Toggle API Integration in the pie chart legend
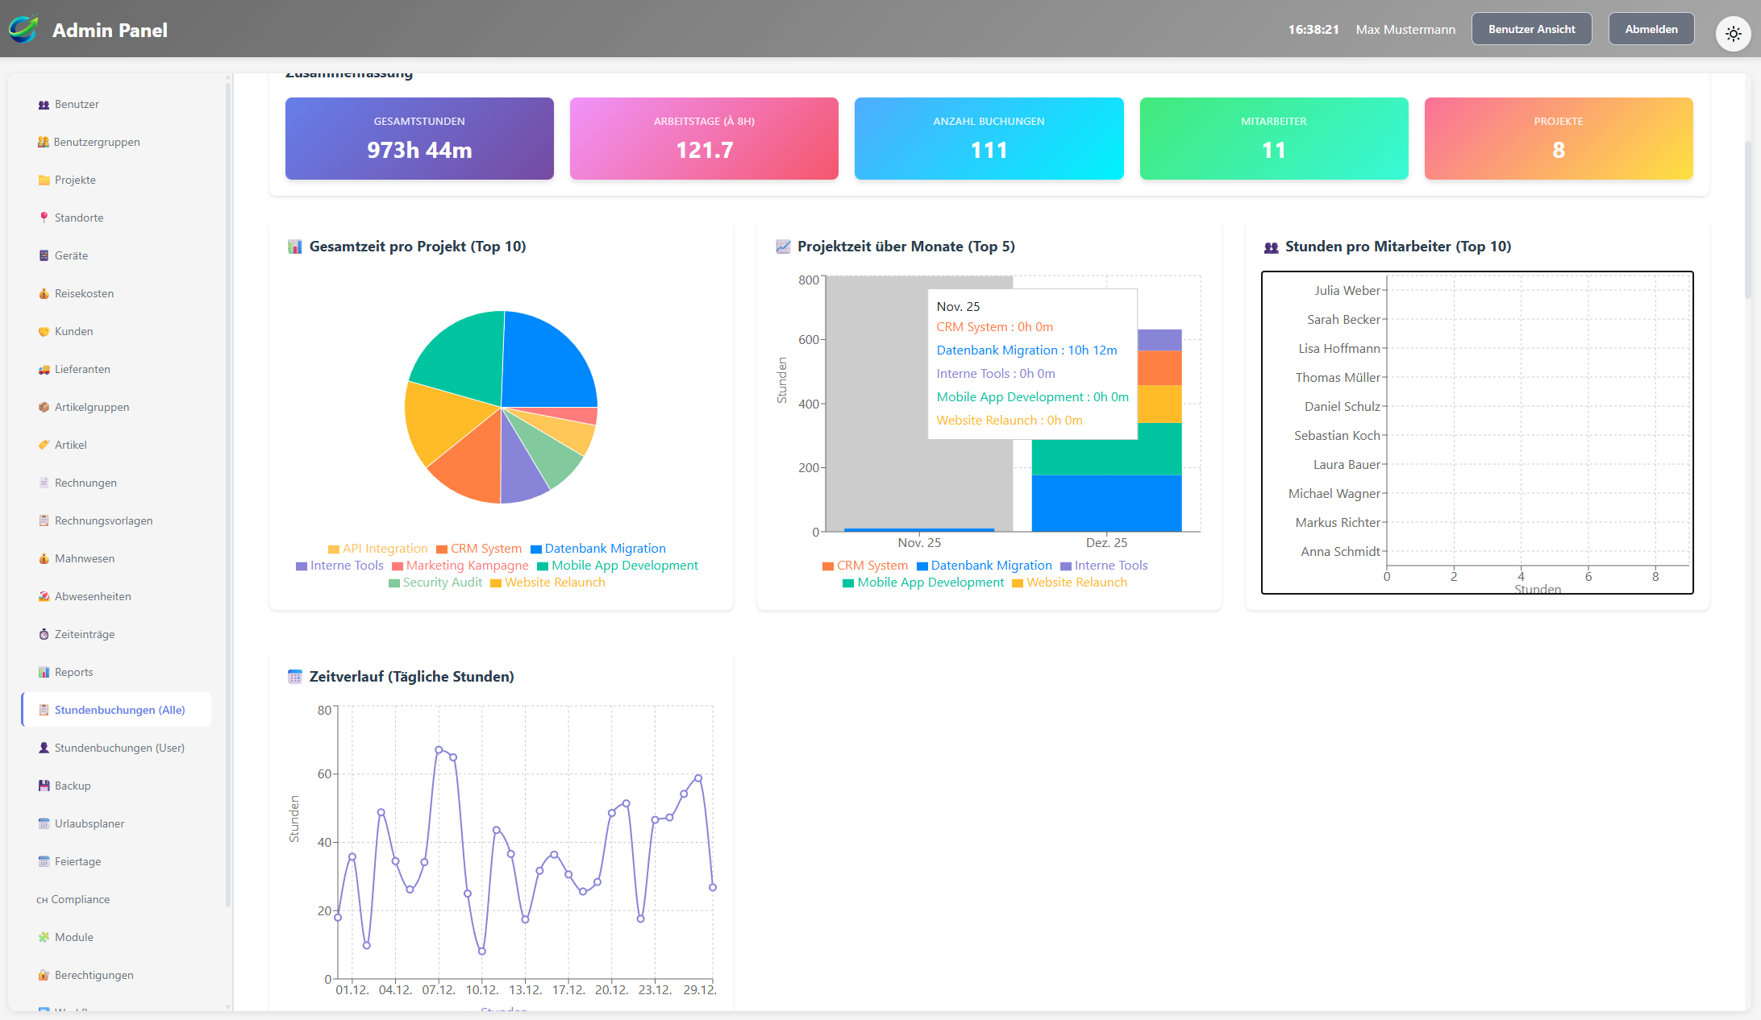This screenshot has width=1761, height=1020. tap(377, 549)
